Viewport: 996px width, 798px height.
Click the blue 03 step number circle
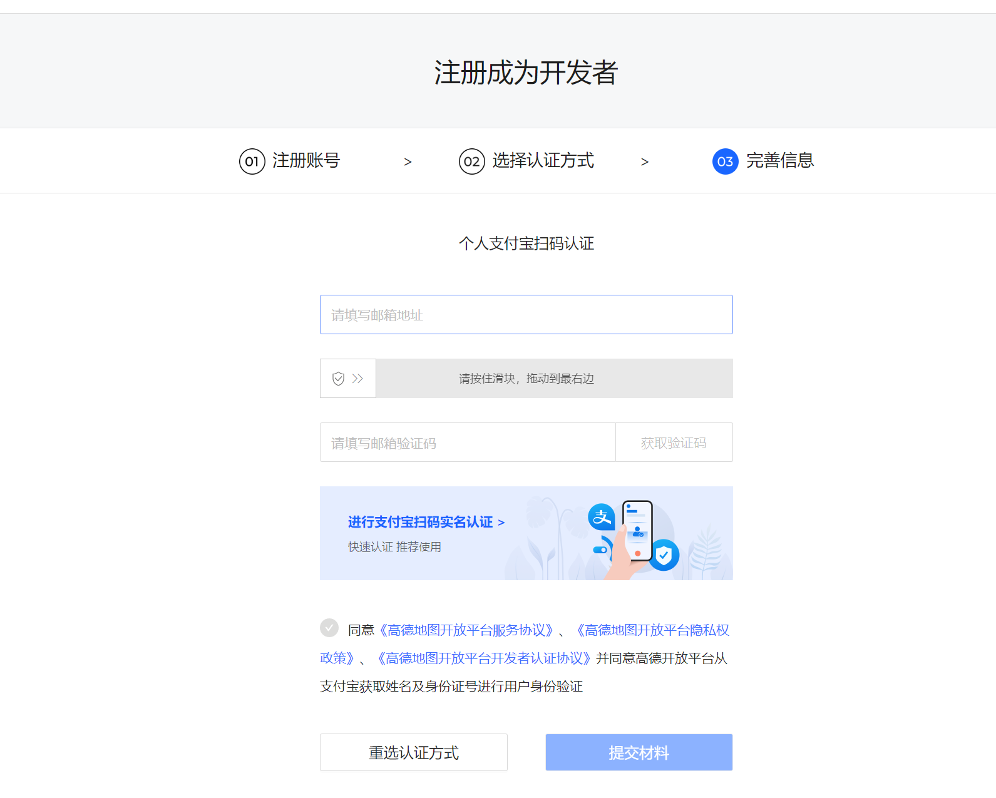click(x=726, y=161)
